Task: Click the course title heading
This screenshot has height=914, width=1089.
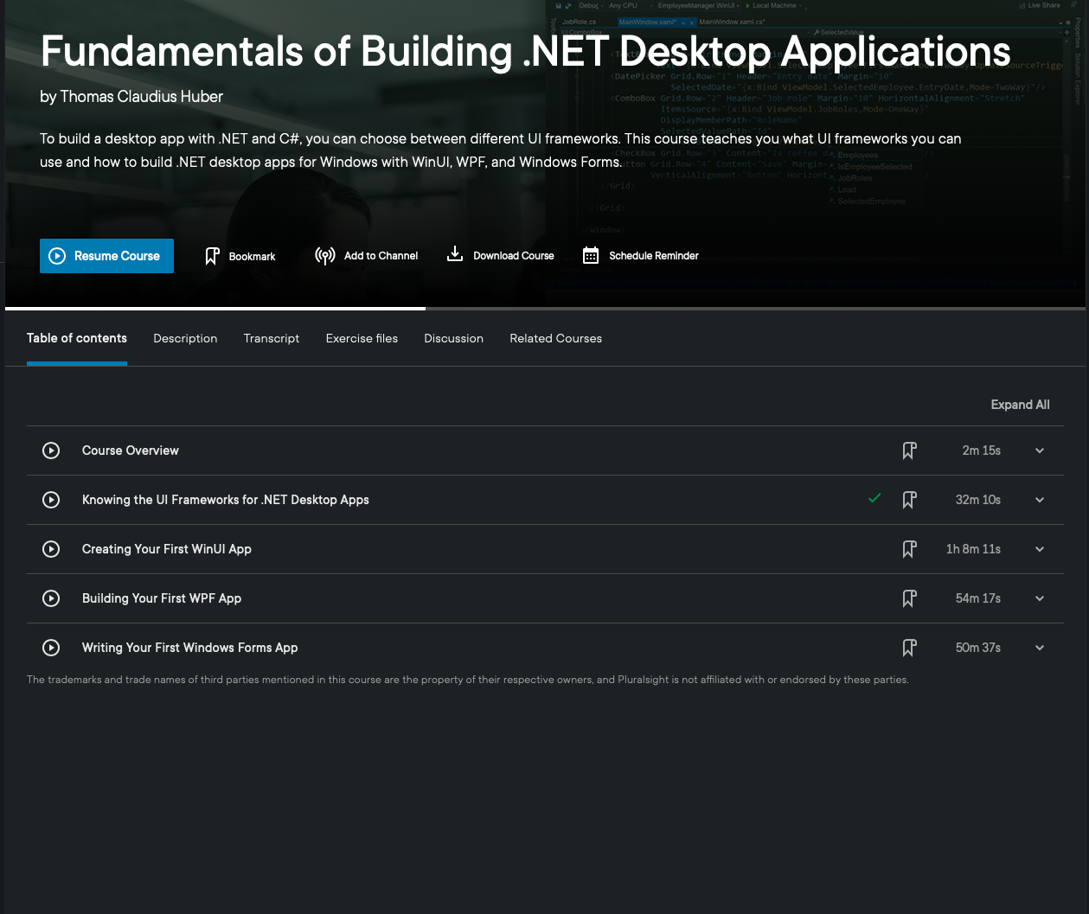Action: click(x=526, y=52)
